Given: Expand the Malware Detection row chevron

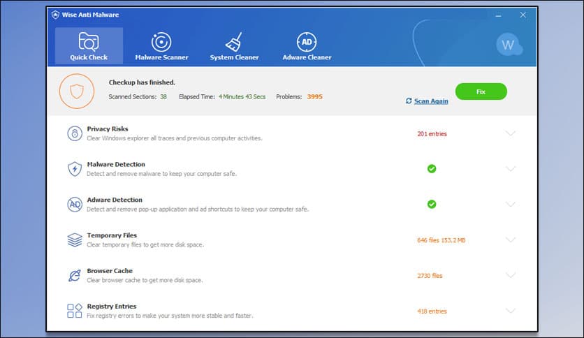Looking at the screenshot, I should pos(510,169).
